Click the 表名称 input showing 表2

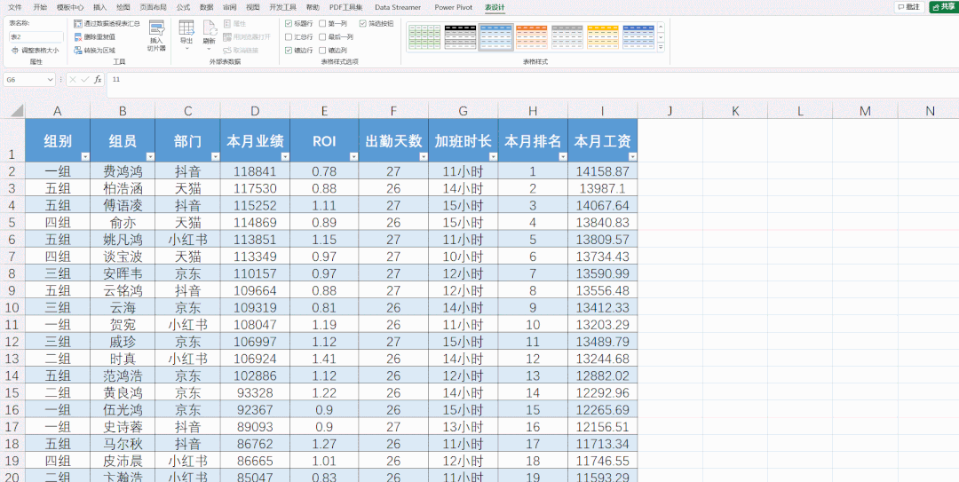click(x=36, y=37)
